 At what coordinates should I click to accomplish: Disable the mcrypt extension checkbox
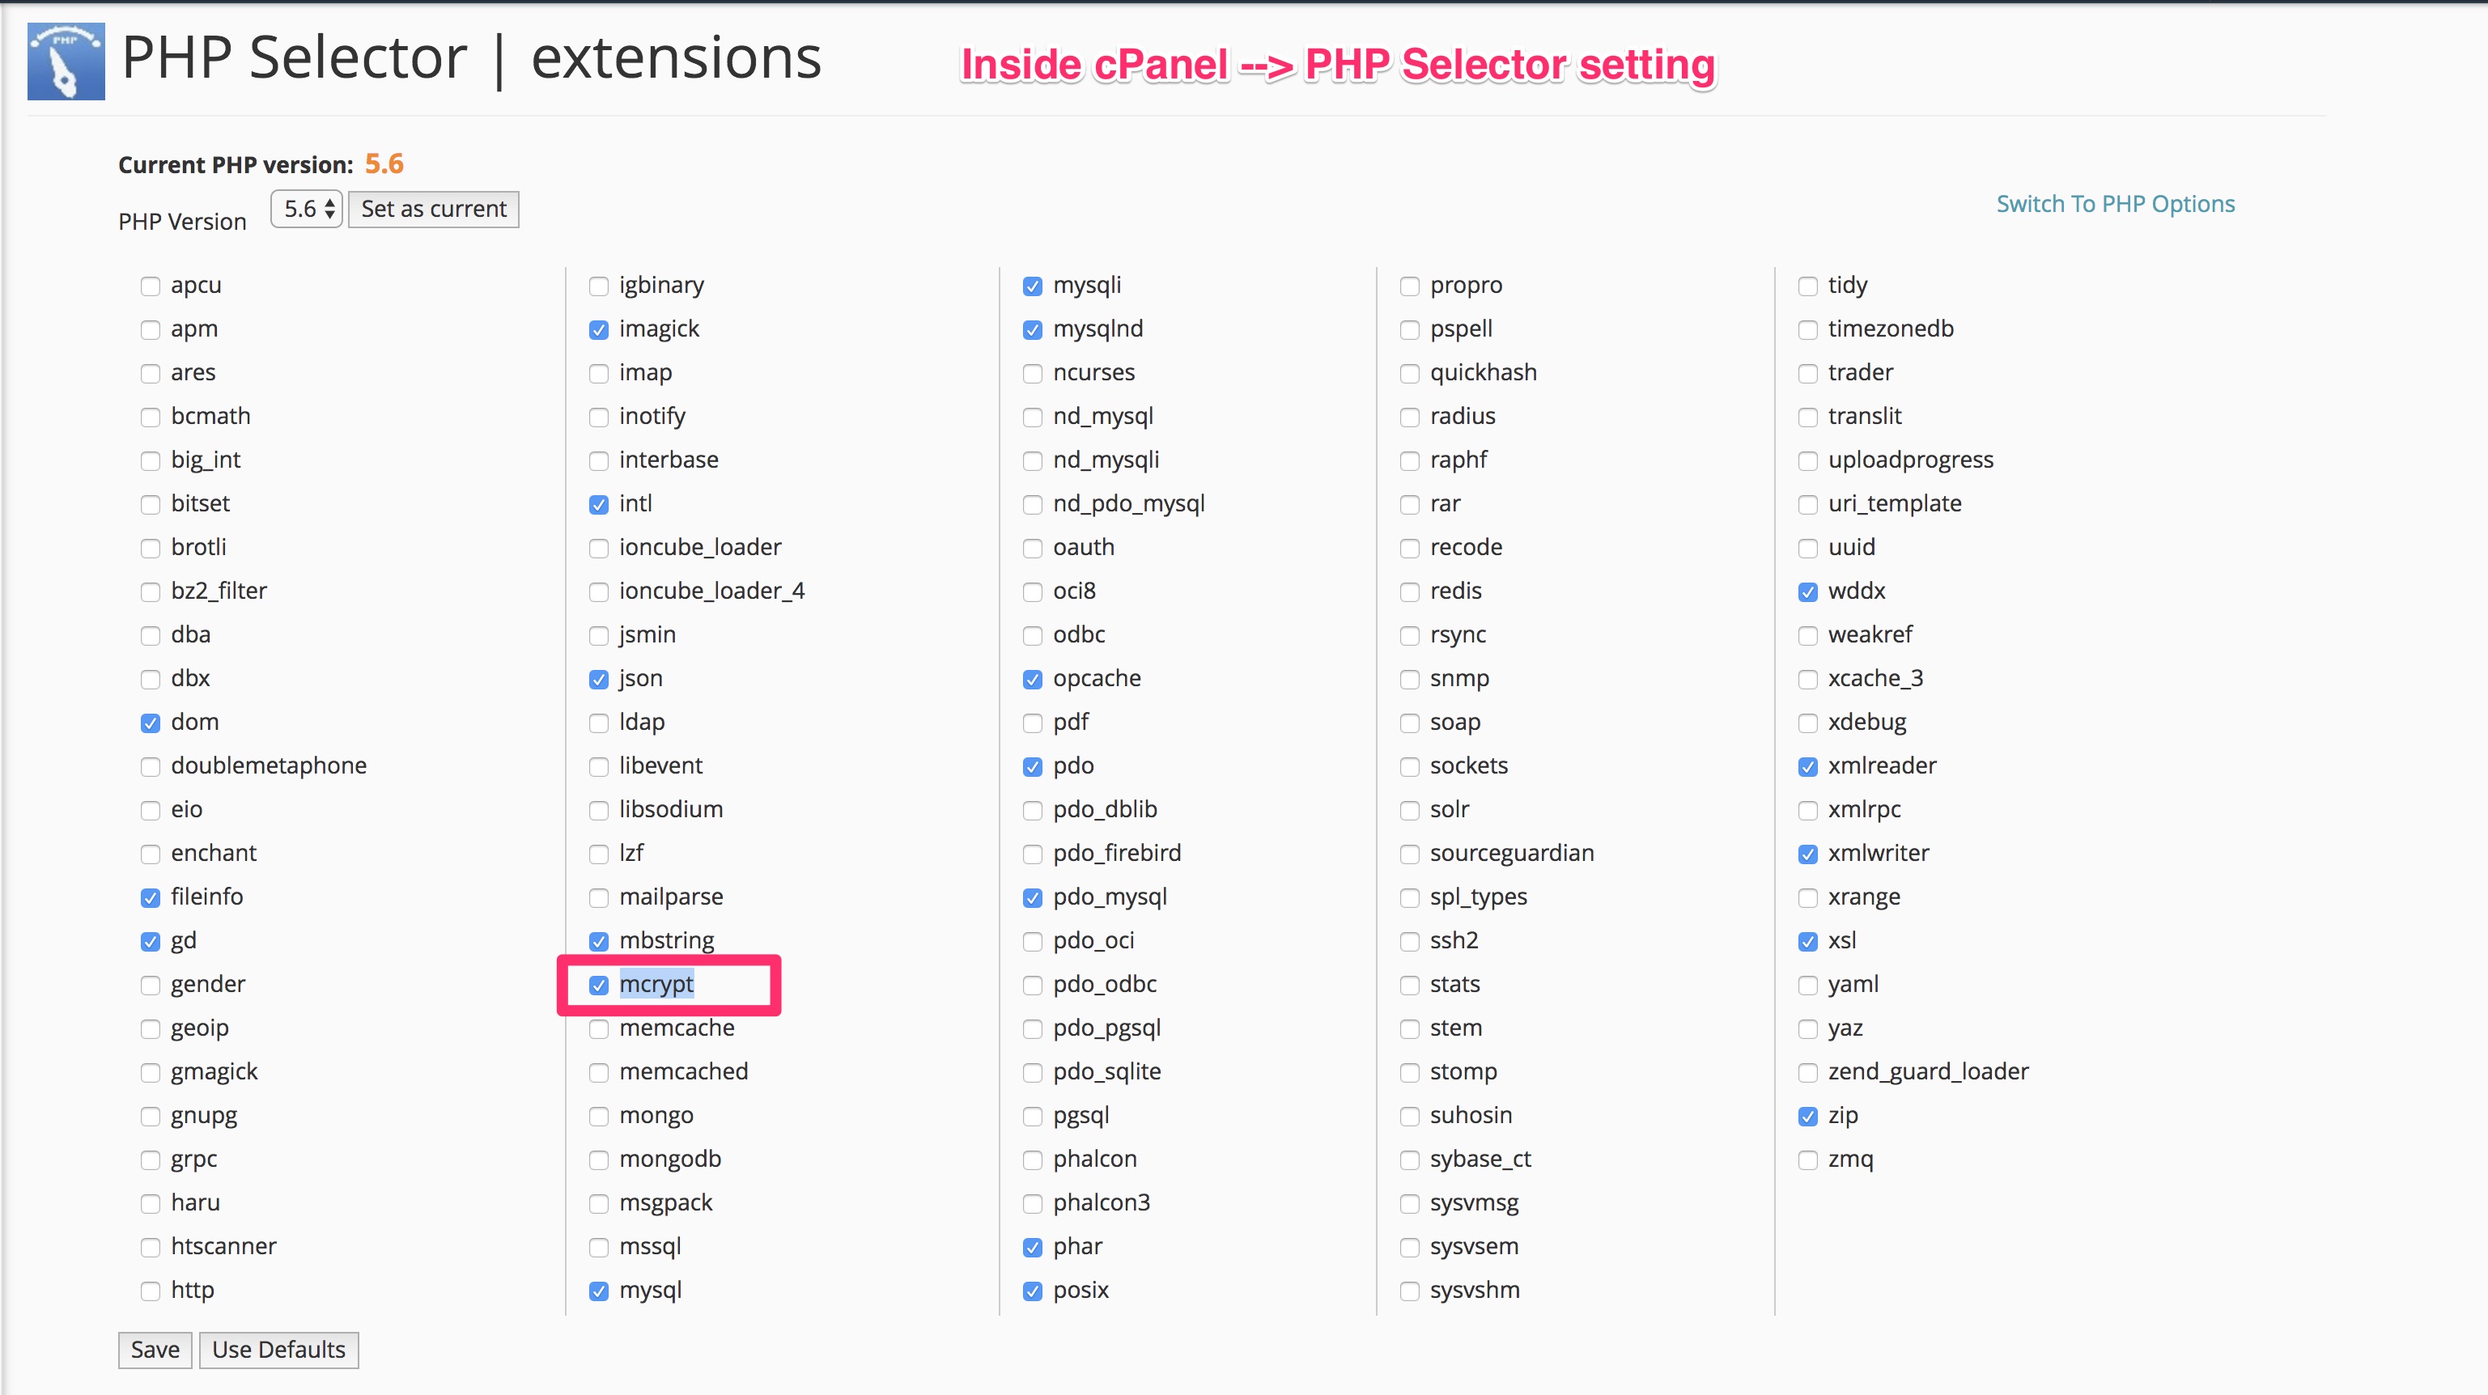tap(599, 985)
